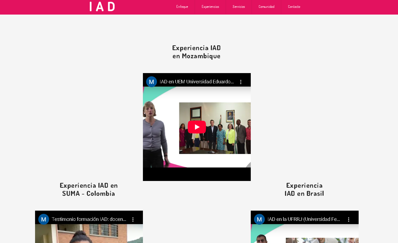Viewport: 398px width, 243px height.
Task: Open the more options menu on the UEM video
Action: coord(241,82)
